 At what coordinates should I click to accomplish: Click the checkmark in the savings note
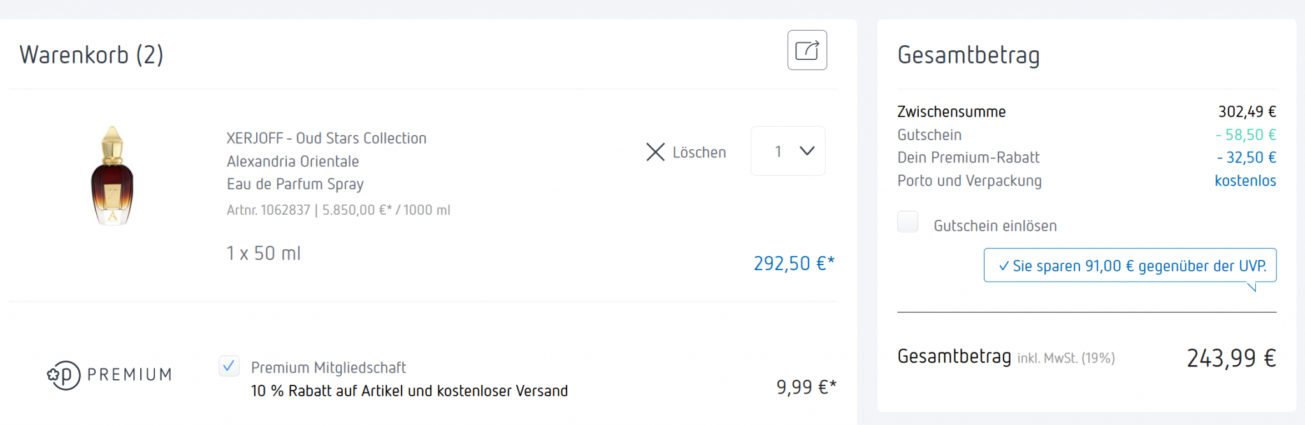click(x=1004, y=266)
